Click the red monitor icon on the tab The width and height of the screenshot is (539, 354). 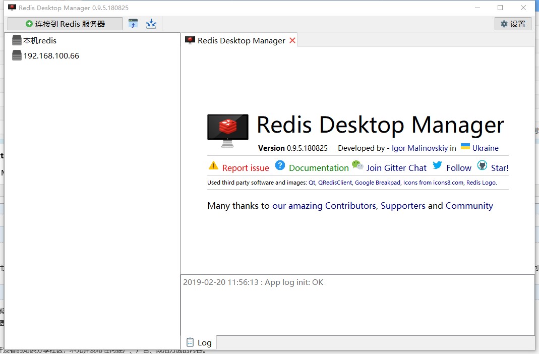(x=190, y=40)
